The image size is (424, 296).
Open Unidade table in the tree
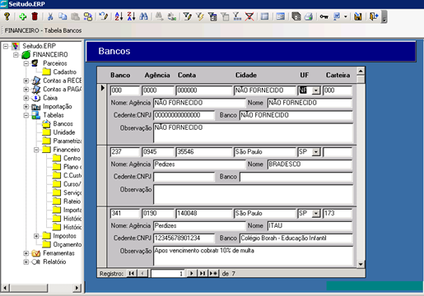click(64, 132)
